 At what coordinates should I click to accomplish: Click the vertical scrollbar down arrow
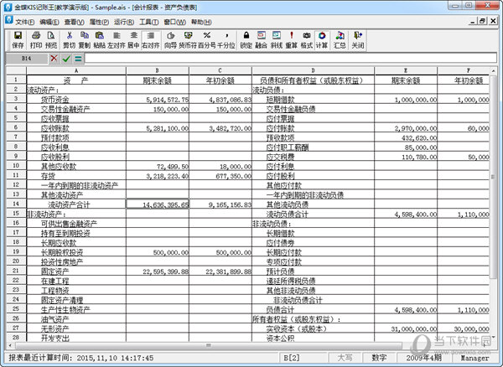(493, 338)
